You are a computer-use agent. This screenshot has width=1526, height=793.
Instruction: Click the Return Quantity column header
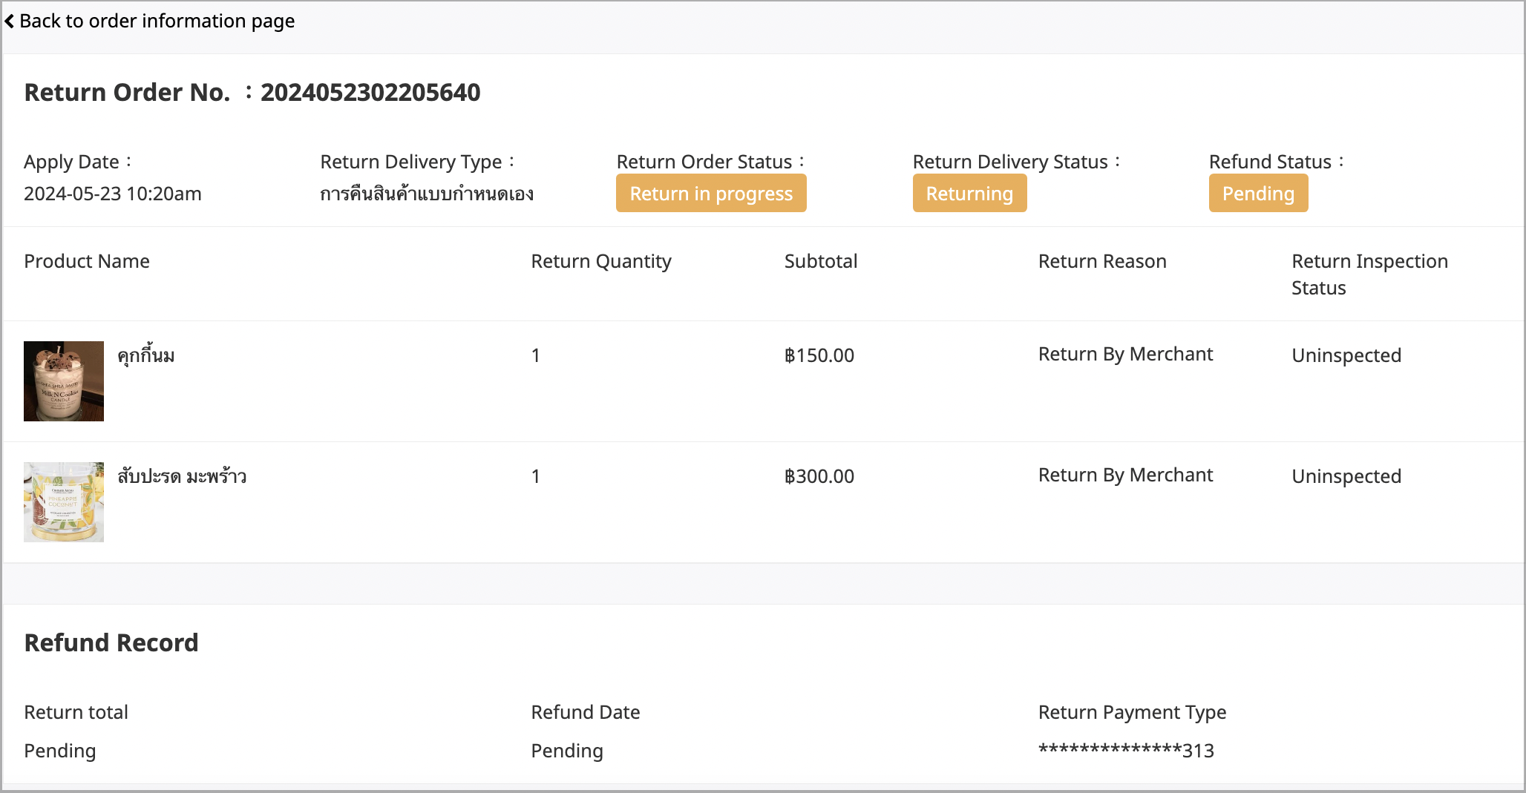601,262
